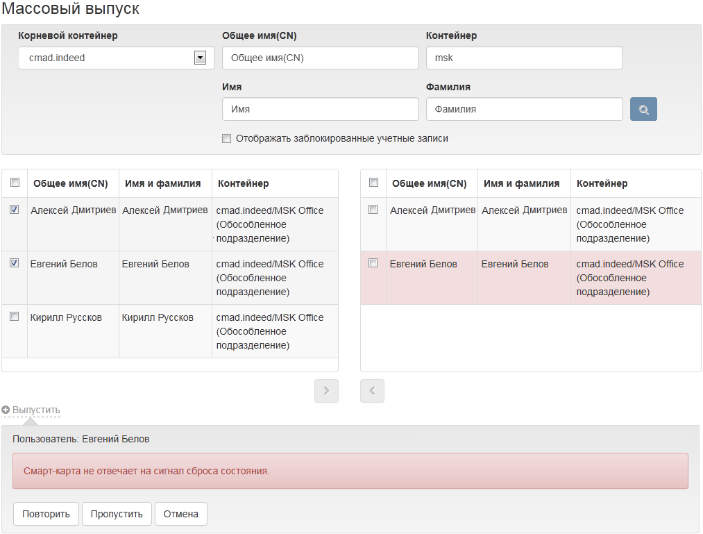Click the left arrow transfer button
This screenshot has height=534, width=703.
coord(372,391)
